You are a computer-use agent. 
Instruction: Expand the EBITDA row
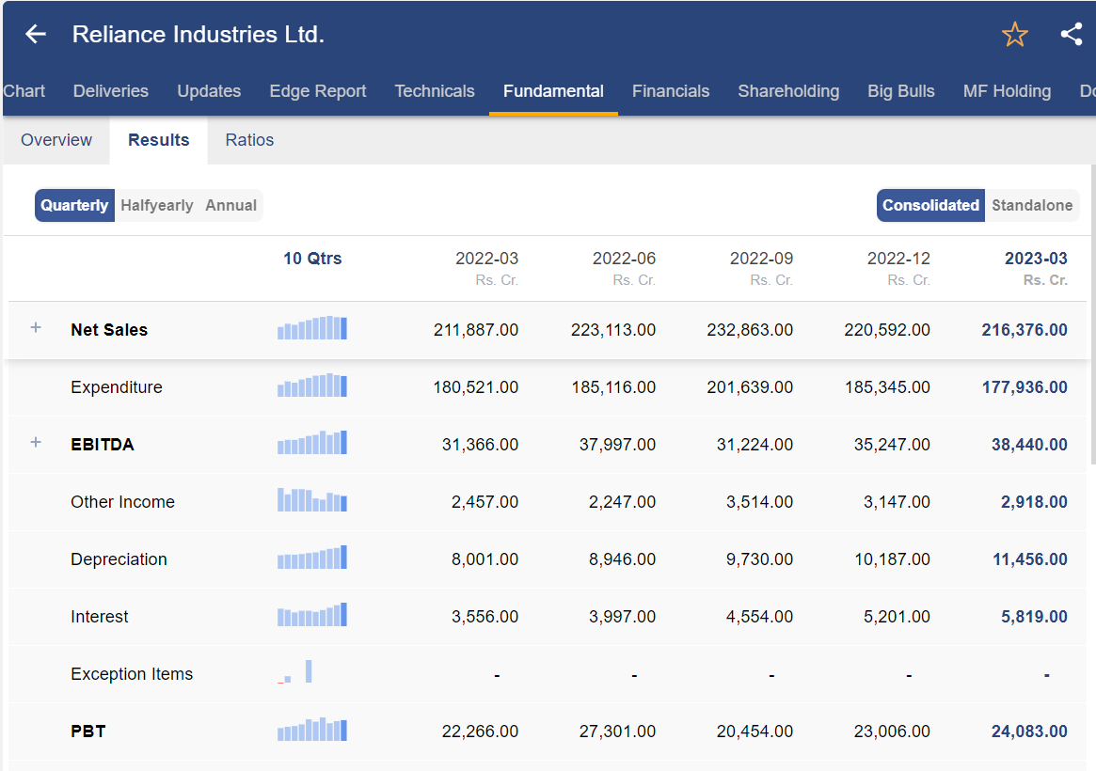tap(36, 442)
